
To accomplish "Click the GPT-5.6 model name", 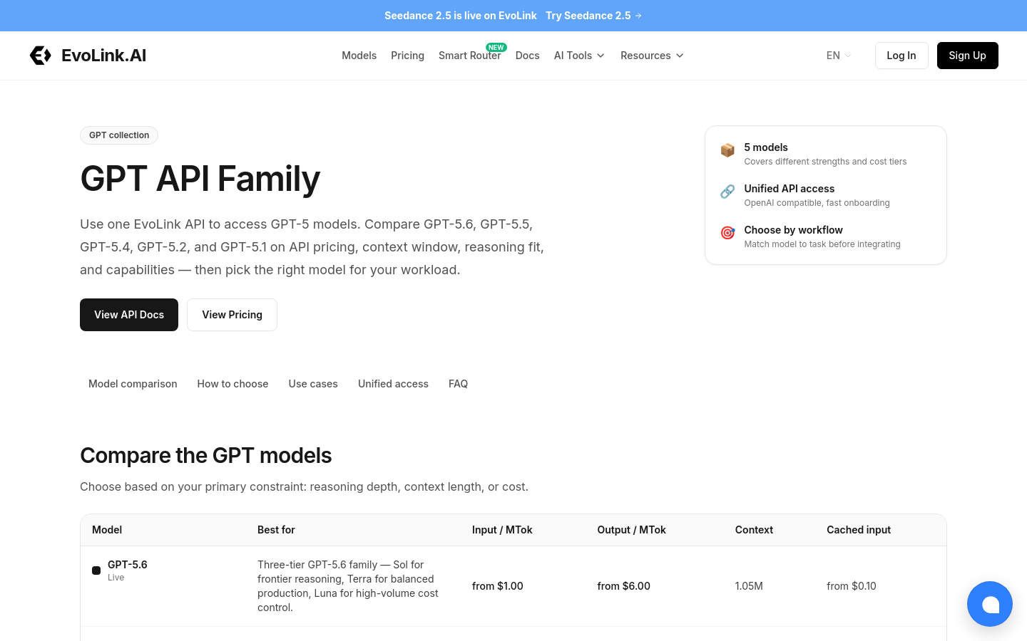I will (x=128, y=565).
